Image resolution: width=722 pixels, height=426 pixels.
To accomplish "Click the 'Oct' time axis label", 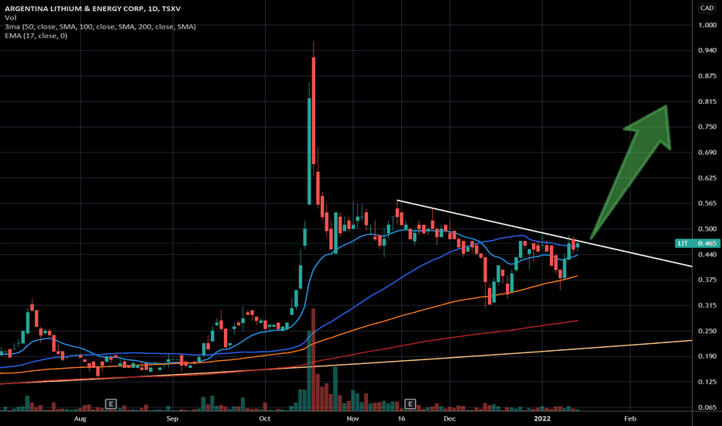I will pyautogui.click(x=265, y=418).
